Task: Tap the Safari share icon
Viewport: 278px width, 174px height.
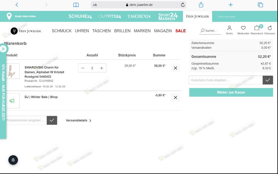Action: tap(201, 5)
